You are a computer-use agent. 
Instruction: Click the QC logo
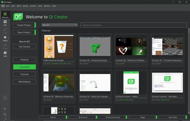click(x=18, y=17)
